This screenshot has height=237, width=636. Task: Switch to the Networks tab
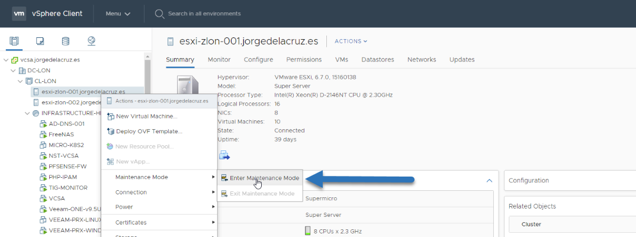click(x=422, y=60)
